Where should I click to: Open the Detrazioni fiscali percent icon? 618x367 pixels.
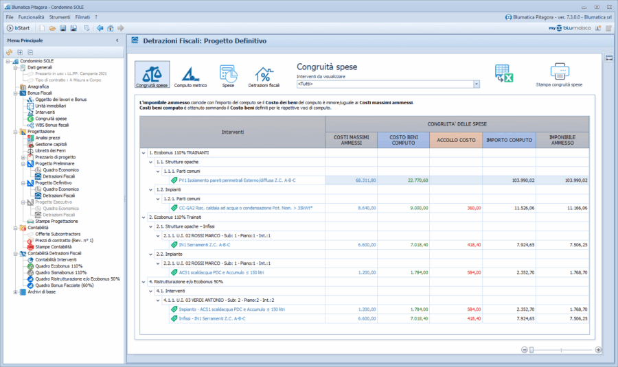click(264, 76)
